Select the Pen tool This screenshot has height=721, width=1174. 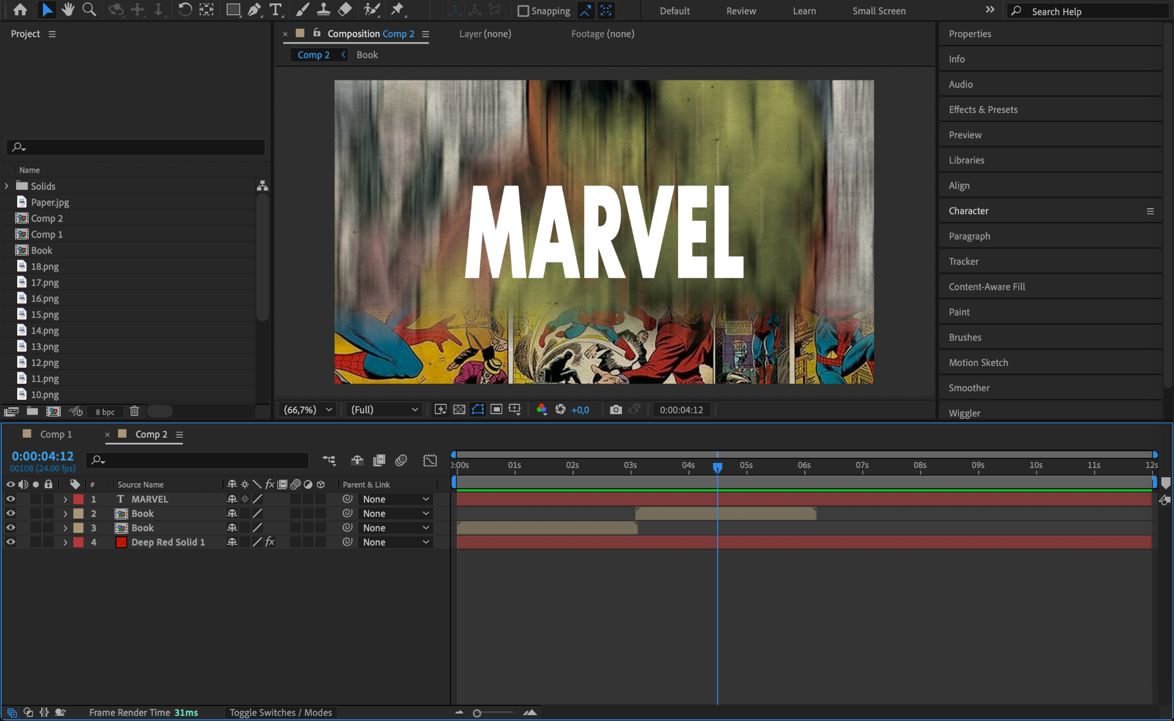click(x=254, y=10)
